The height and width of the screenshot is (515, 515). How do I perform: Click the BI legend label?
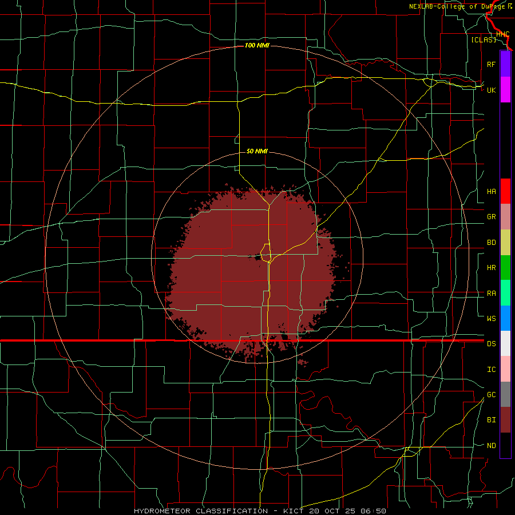point(491,420)
